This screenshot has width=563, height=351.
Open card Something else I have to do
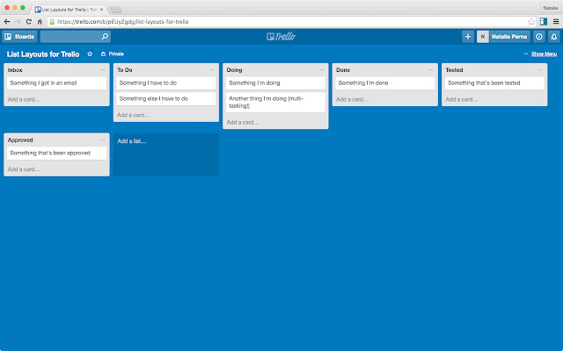[166, 99]
